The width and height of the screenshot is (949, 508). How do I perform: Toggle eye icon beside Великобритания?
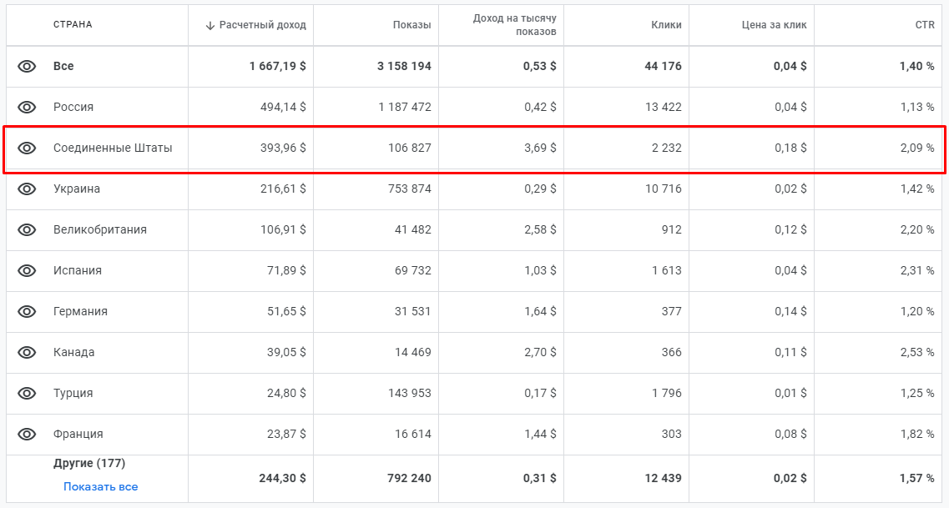(27, 229)
